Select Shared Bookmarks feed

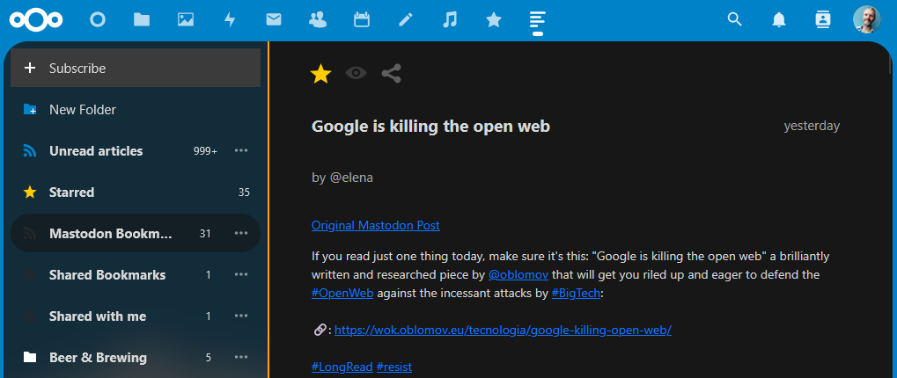[136, 274]
